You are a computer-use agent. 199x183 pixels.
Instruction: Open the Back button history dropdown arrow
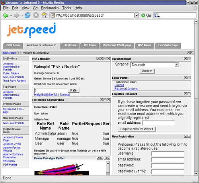[11, 16]
